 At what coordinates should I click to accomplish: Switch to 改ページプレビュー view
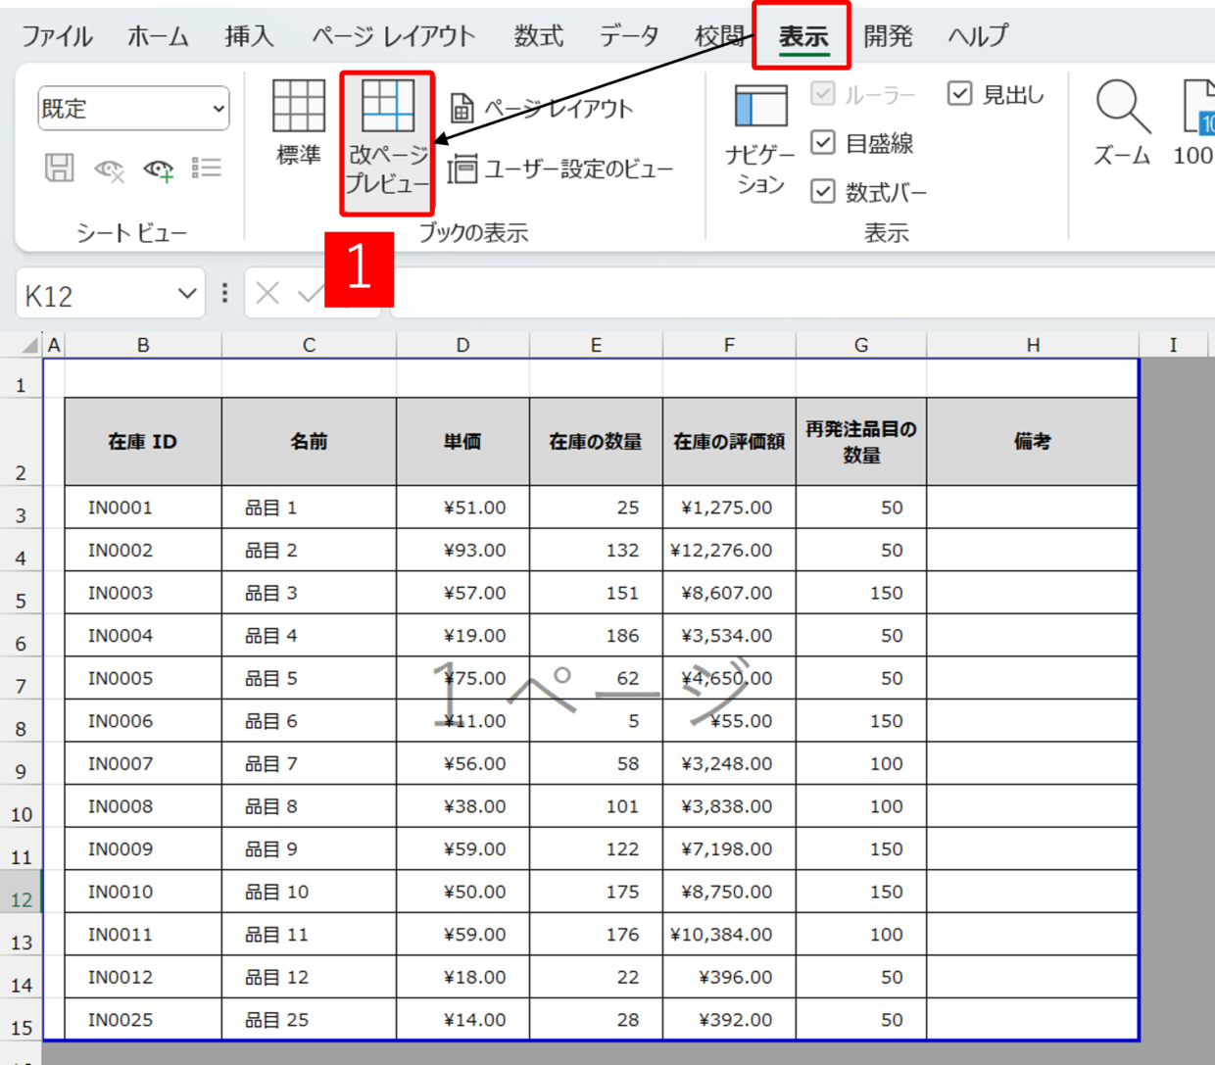[387, 143]
